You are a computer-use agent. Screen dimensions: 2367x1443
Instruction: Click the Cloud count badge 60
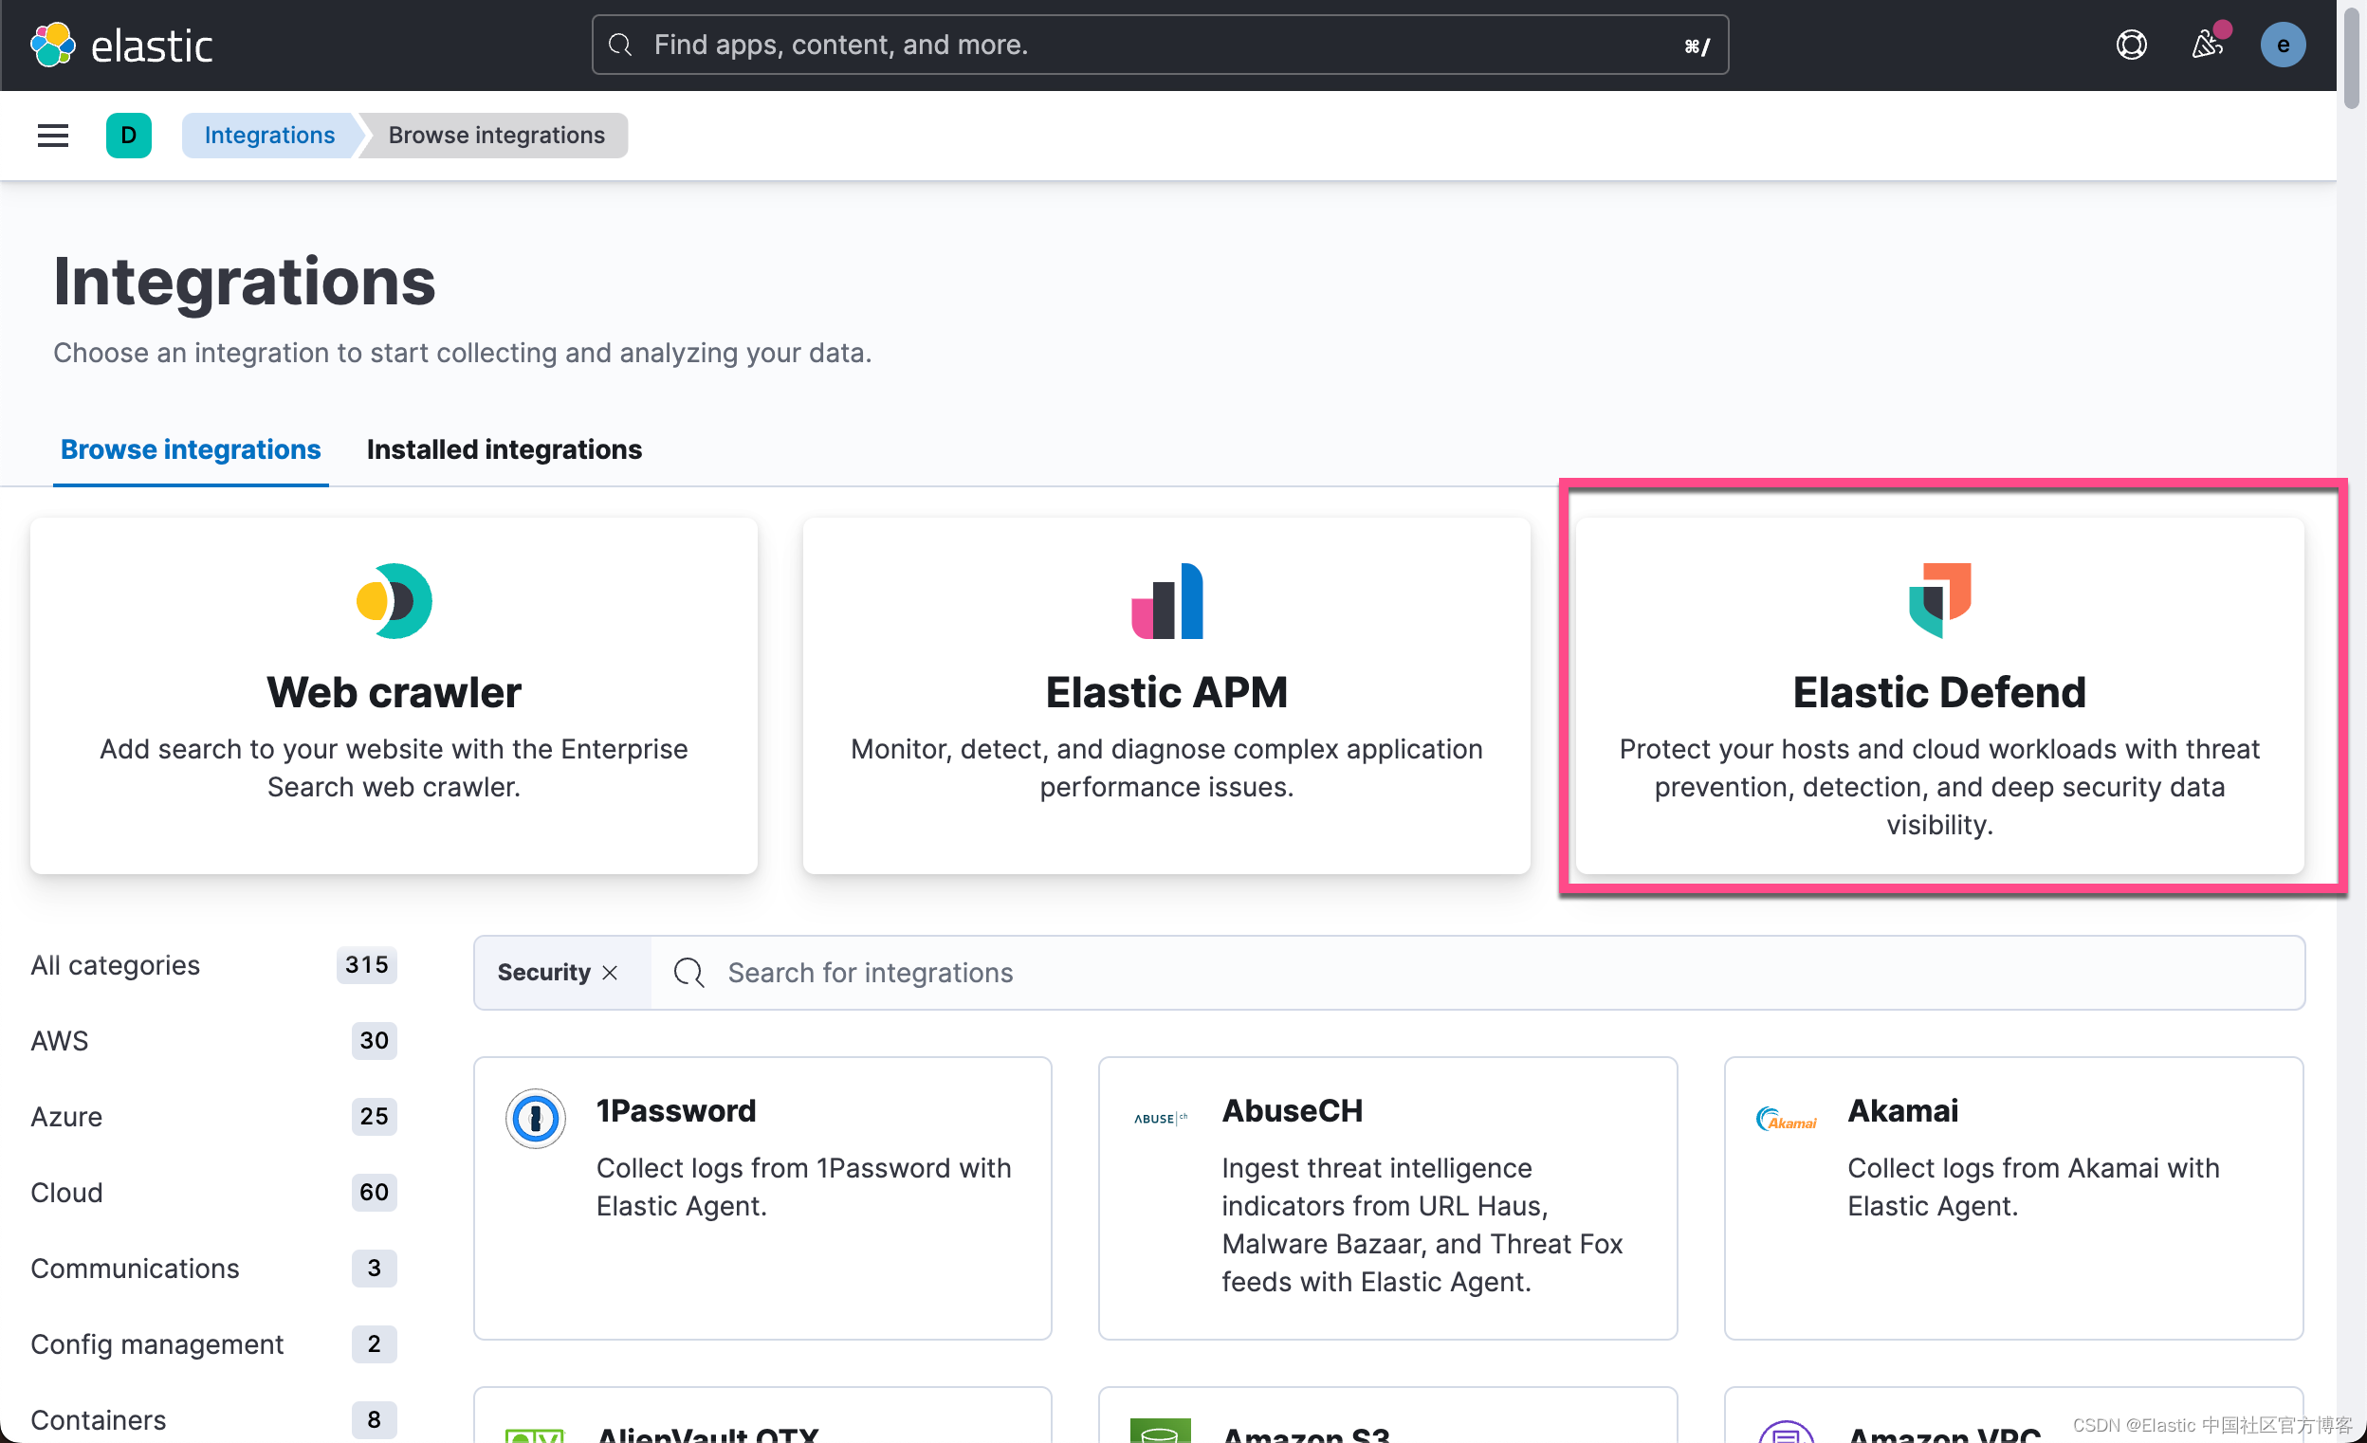pos(374,1193)
